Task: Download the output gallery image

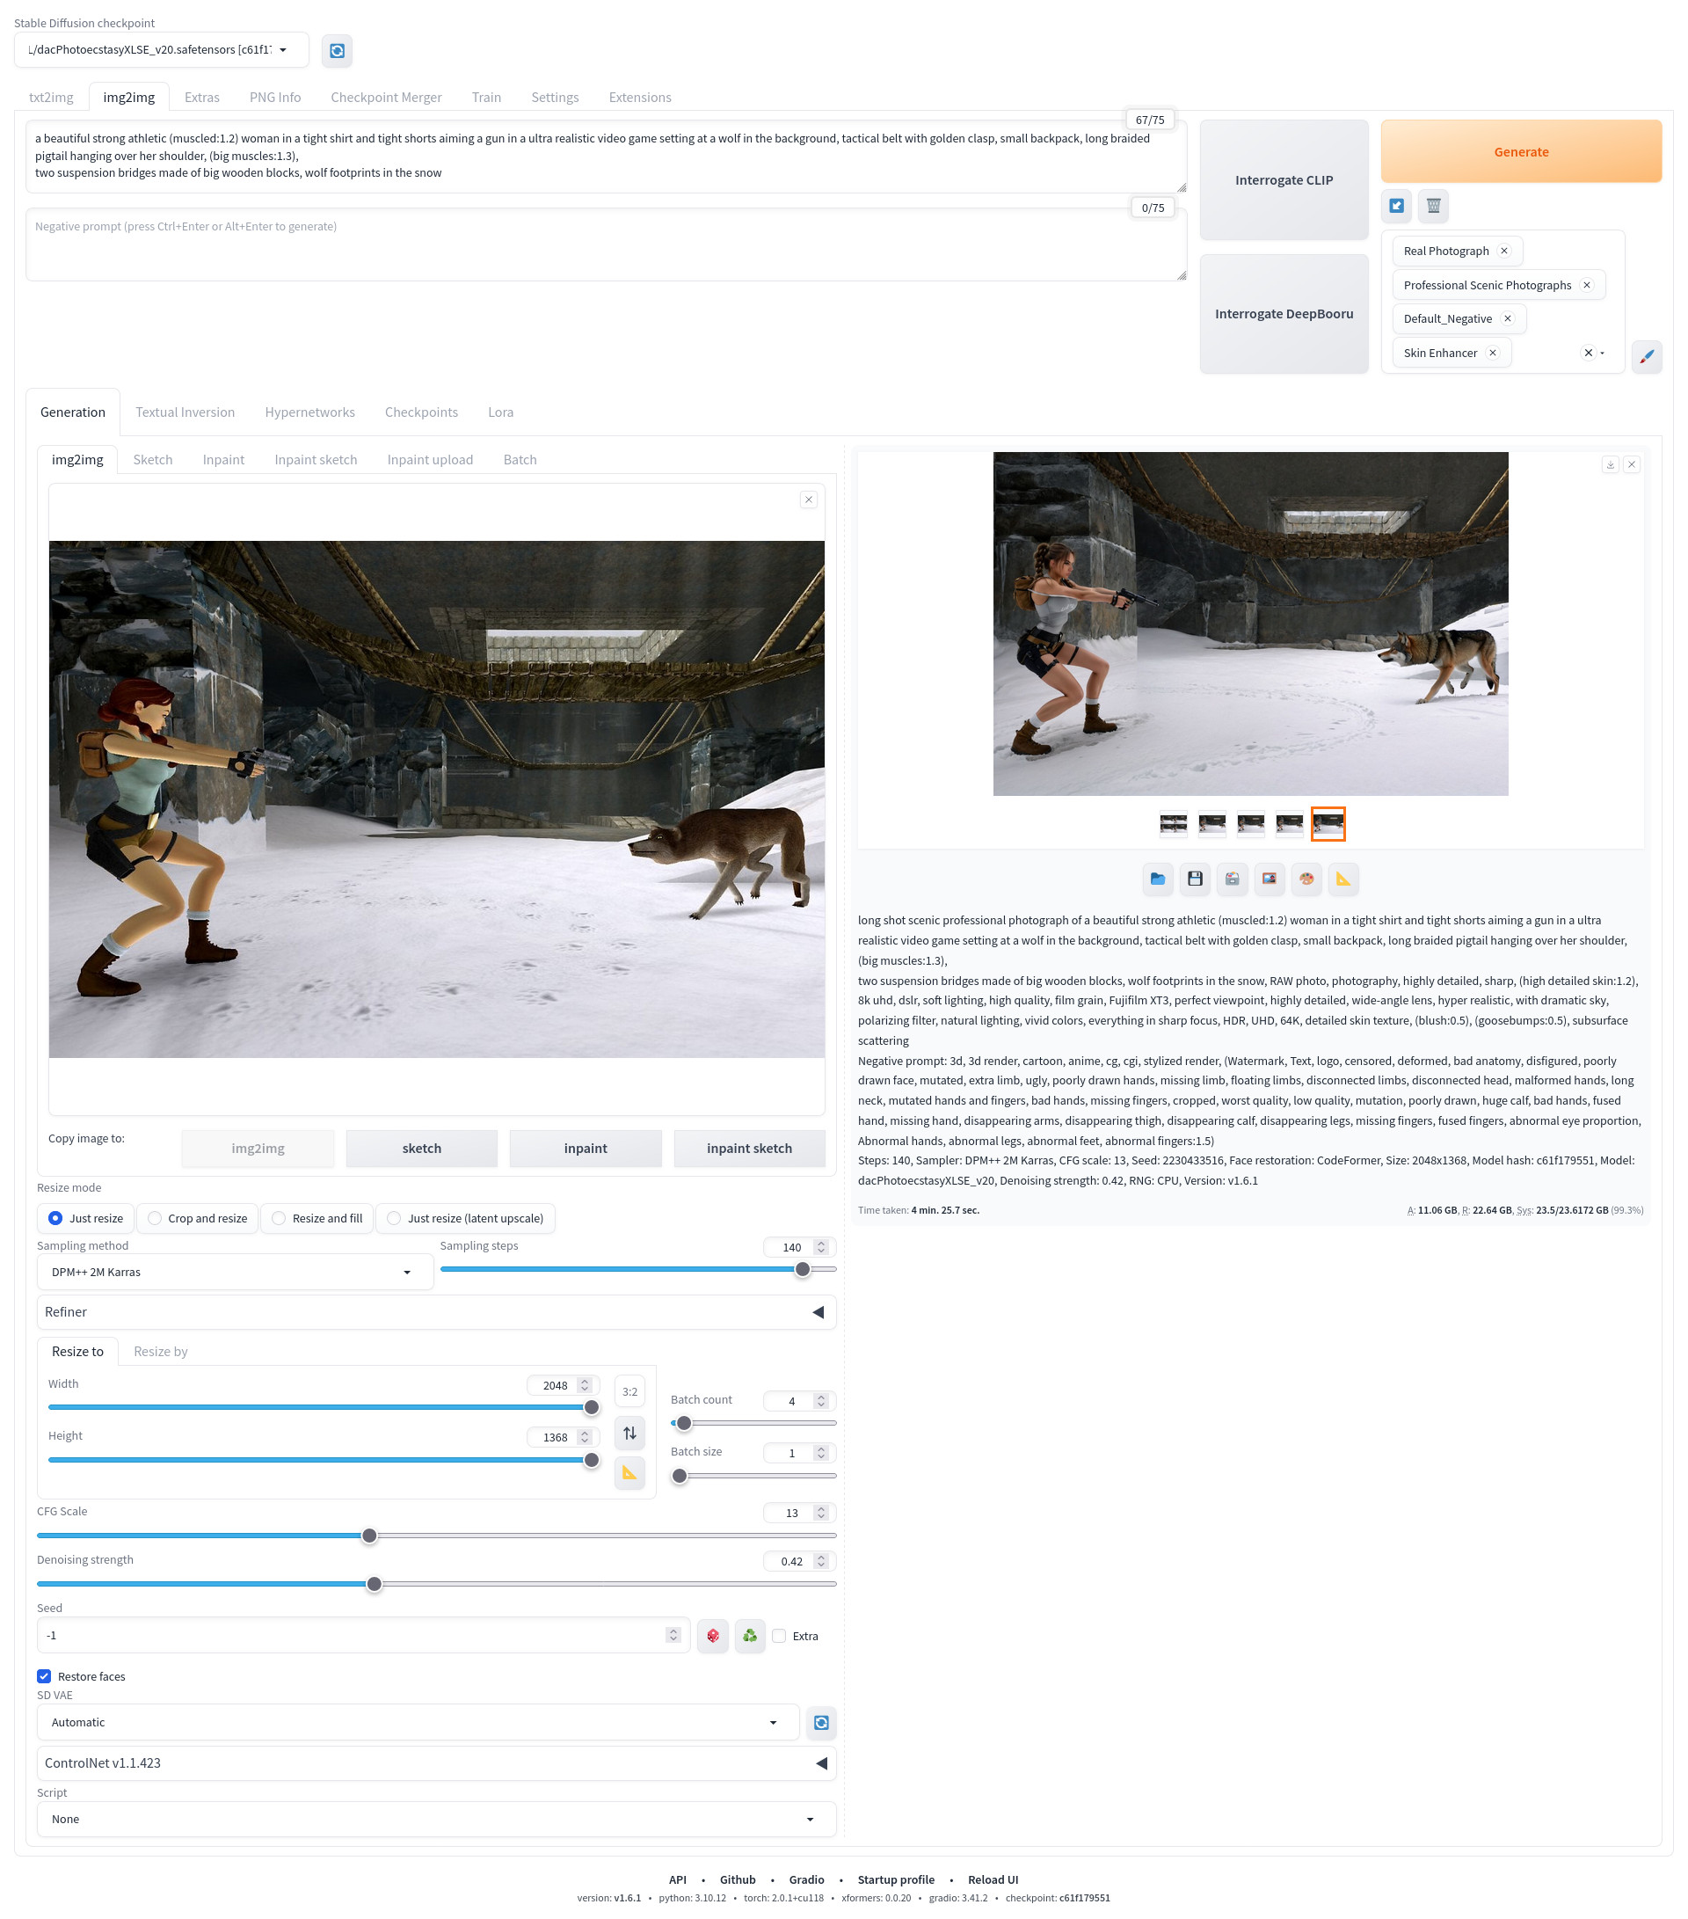Action: coord(1610,464)
